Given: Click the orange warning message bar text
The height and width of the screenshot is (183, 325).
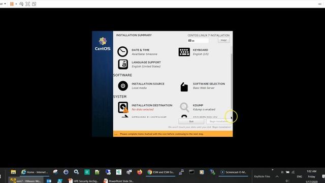Looking at the screenshot, I should 161,134.
